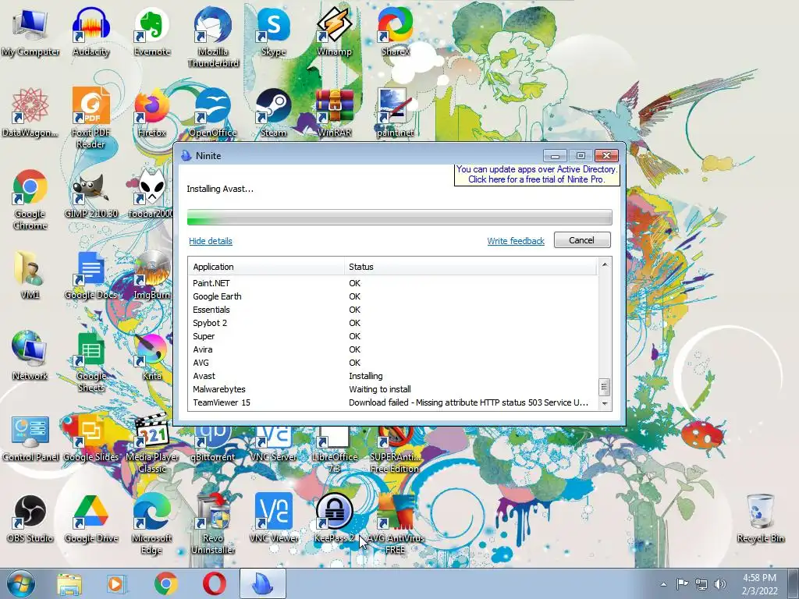Screen dimensions: 799x599
Task: Sort by the Application column header
Action: pos(266,267)
